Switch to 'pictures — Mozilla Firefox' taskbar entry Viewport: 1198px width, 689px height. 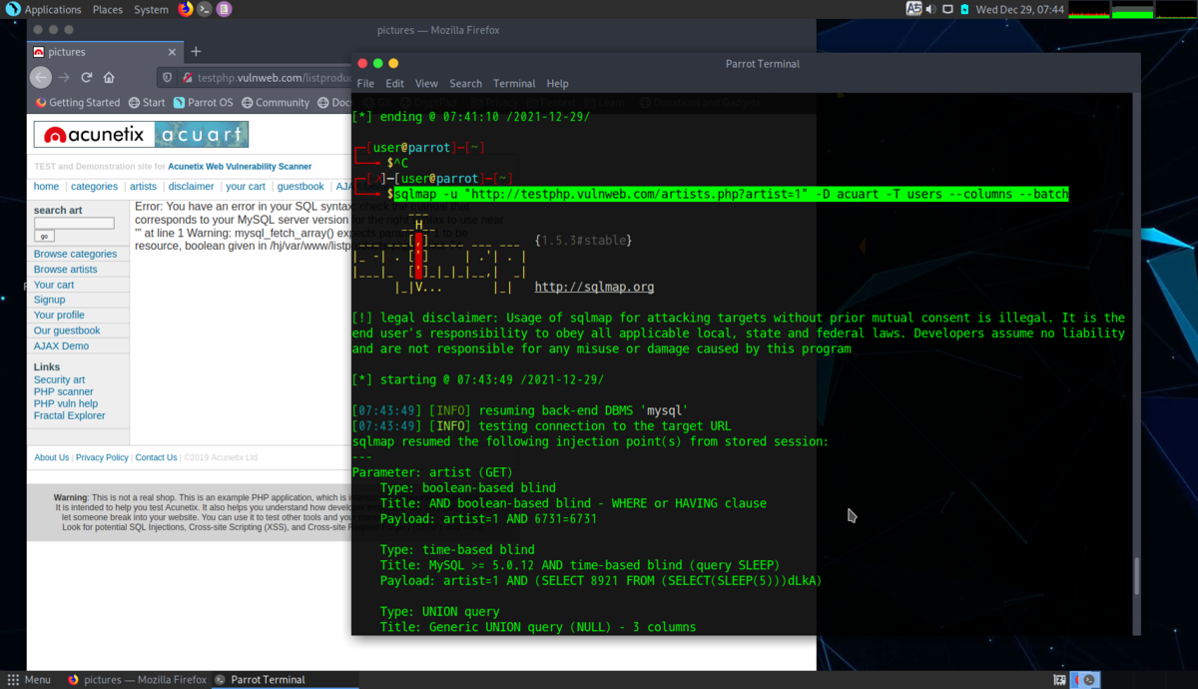pyautogui.click(x=137, y=680)
